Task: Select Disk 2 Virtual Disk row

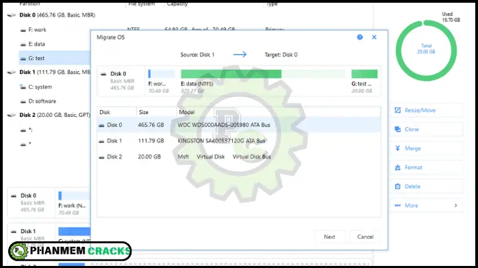Action: 239,157
